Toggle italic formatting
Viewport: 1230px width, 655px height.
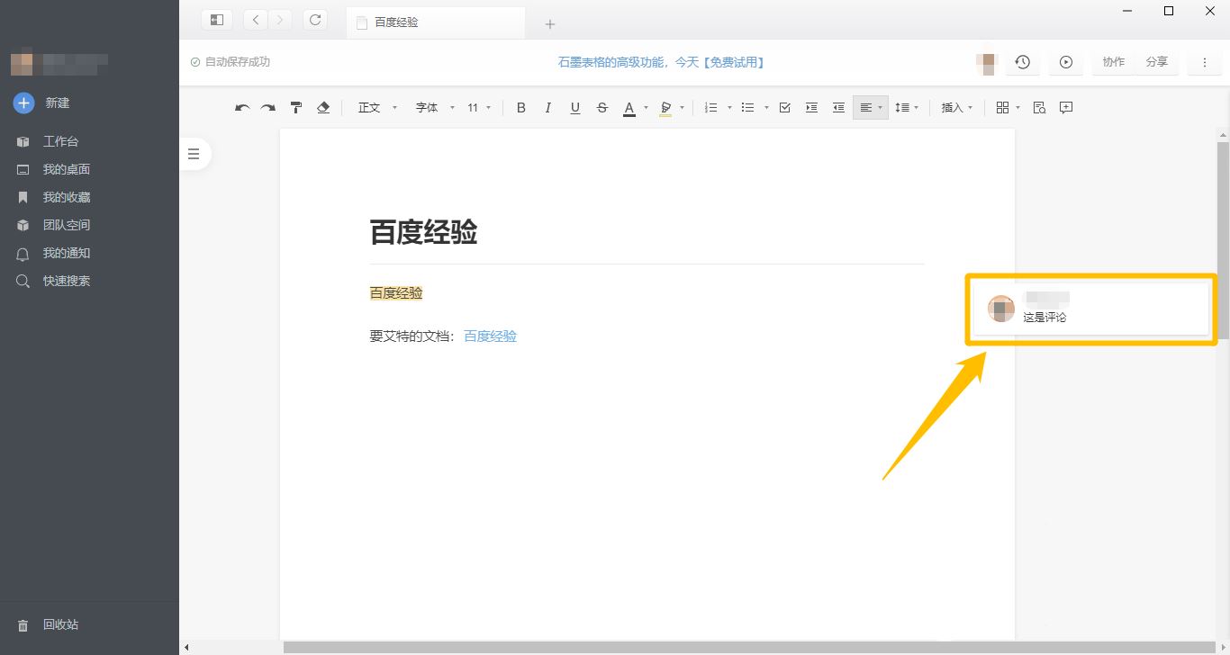point(547,108)
